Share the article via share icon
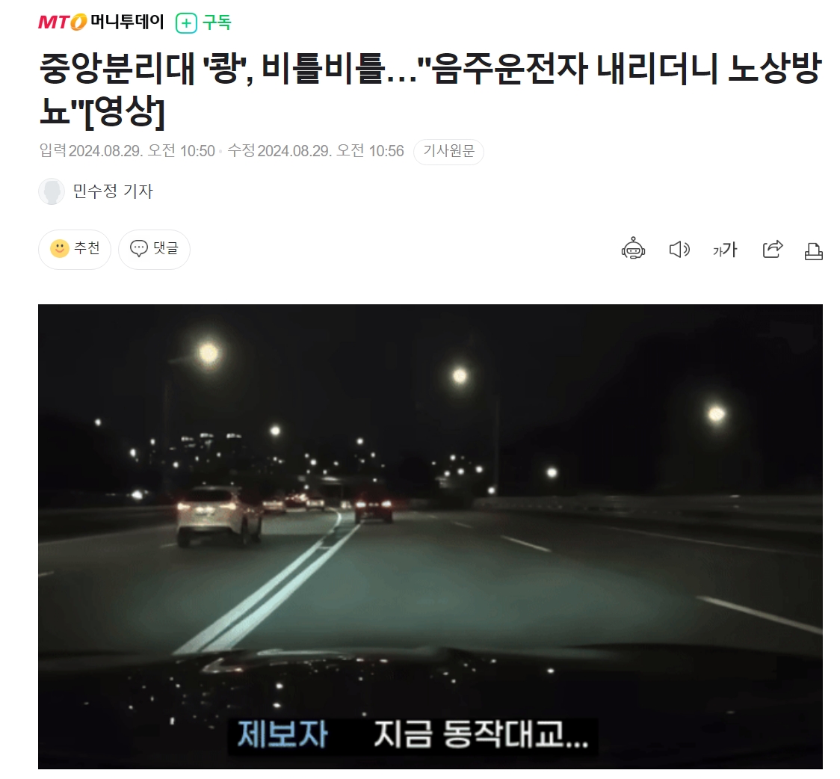840x779 pixels. tap(773, 249)
